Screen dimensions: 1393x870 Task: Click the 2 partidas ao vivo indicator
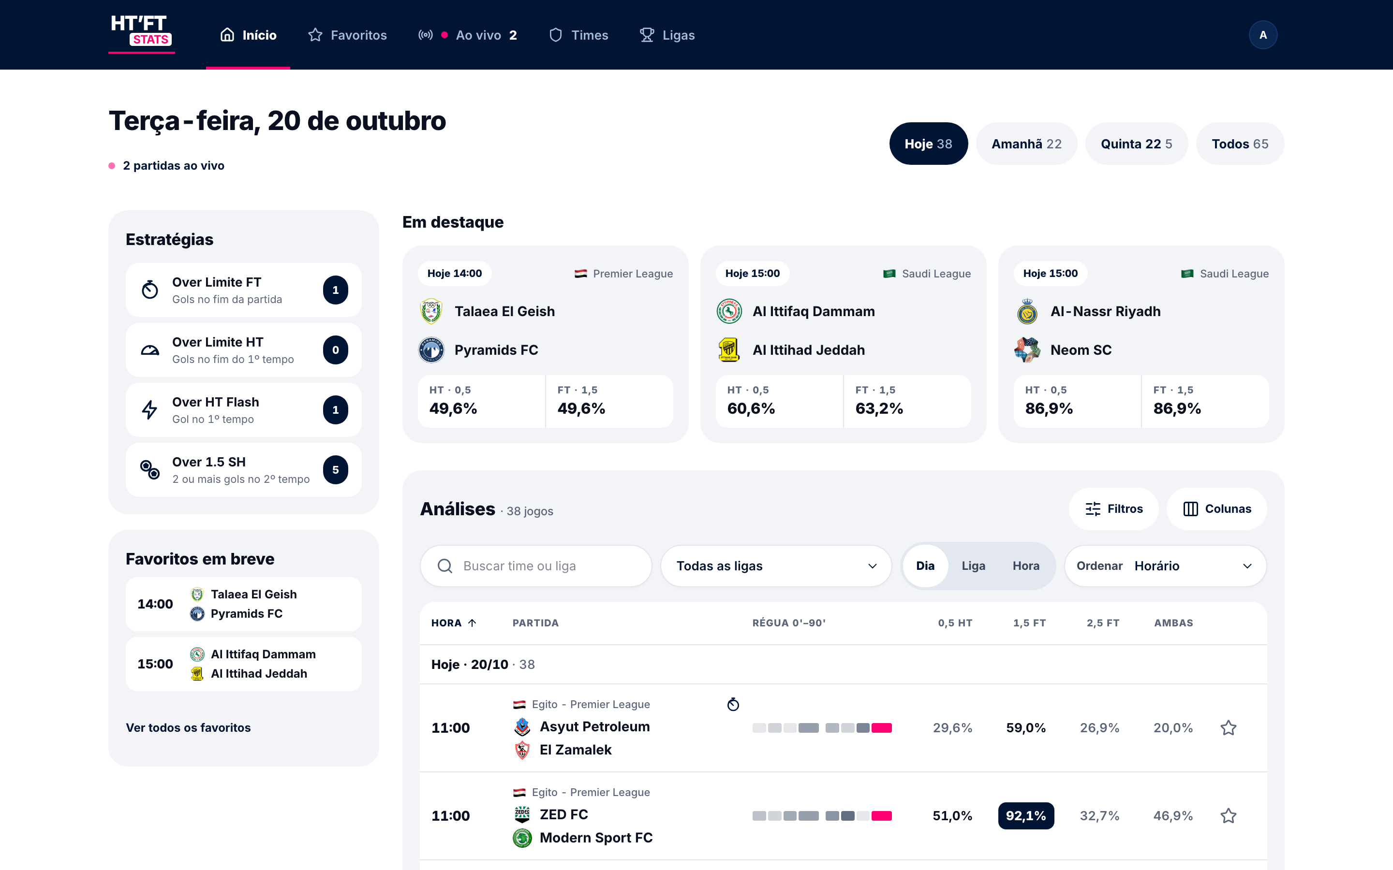tap(167, 166)
